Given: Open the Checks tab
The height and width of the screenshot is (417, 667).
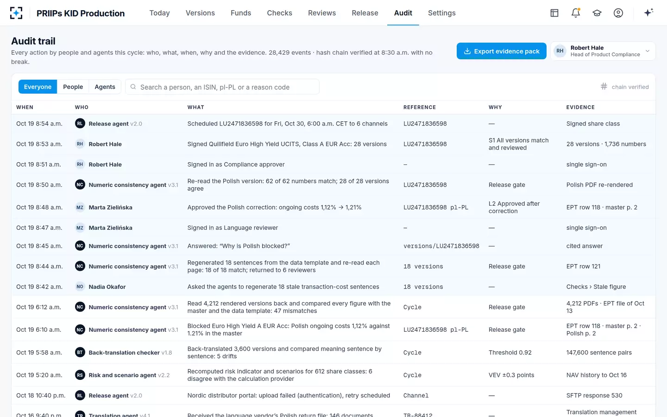Looking at the screenshot, I should 280,13.
